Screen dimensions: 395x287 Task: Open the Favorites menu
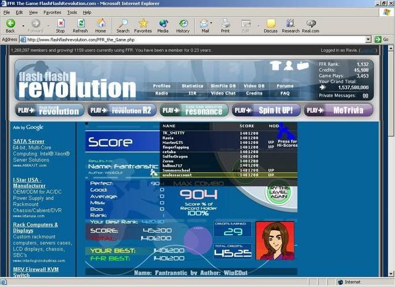53,12
